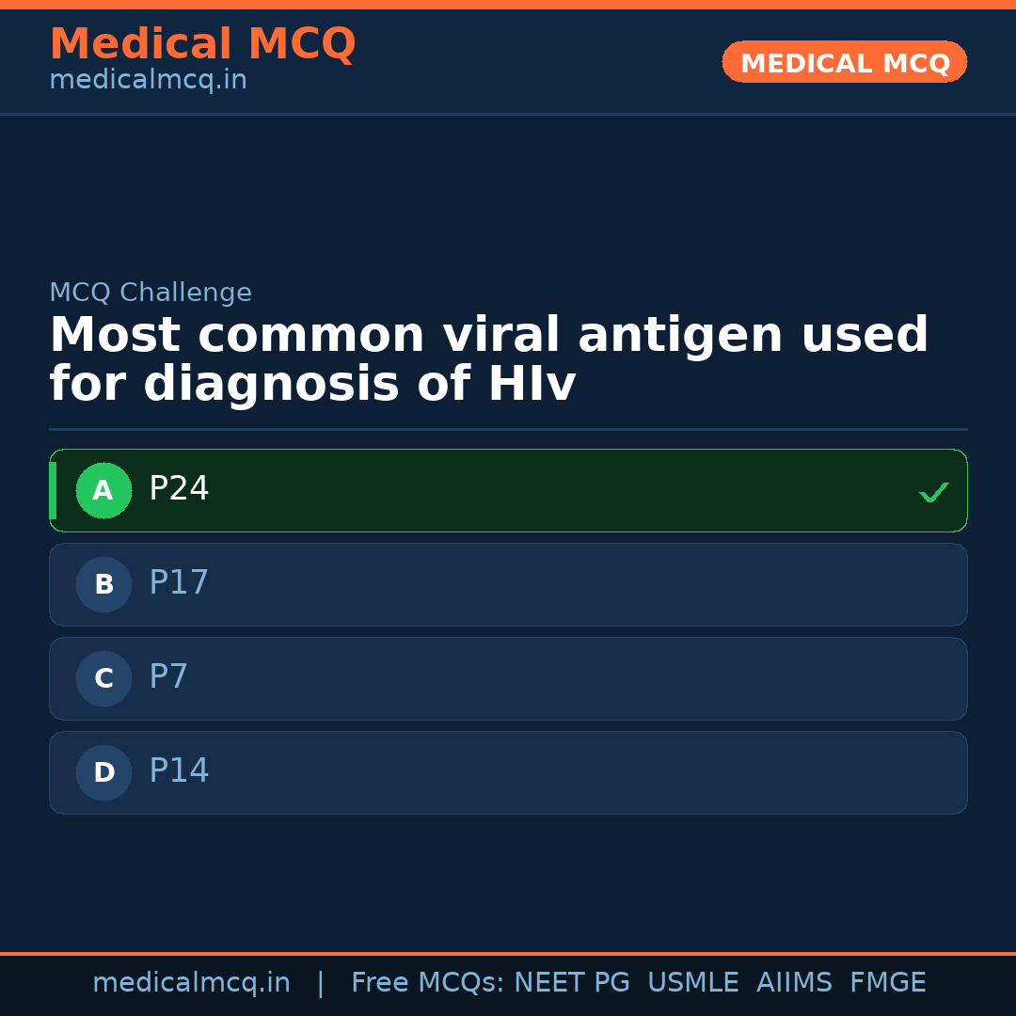Click the question text about viral antigen
1016x1016 pixels.
click(x=489, y=360)
